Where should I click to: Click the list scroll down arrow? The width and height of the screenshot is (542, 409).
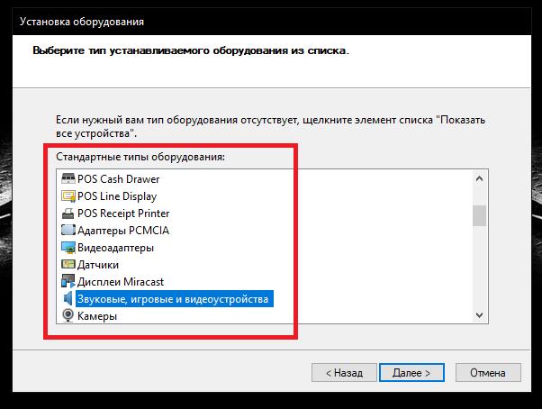[479, 315]
